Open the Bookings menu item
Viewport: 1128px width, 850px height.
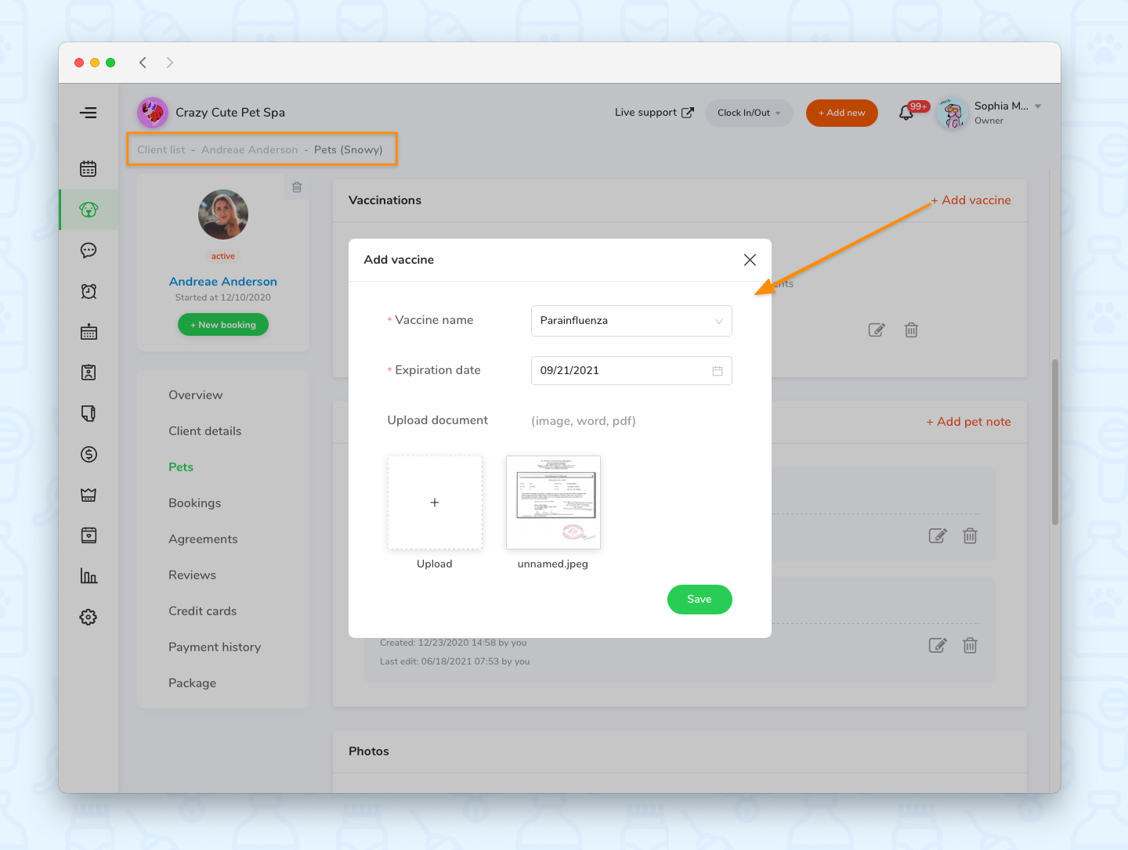(195, 503)
